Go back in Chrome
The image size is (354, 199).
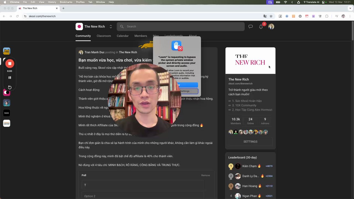pyautogui.click(x=4, y=16)
